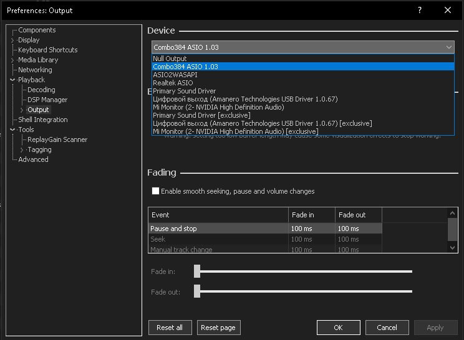The image size is (464, 340).
Task: Collapse the Device dropdown arrow
Action: tap(449, 47)
